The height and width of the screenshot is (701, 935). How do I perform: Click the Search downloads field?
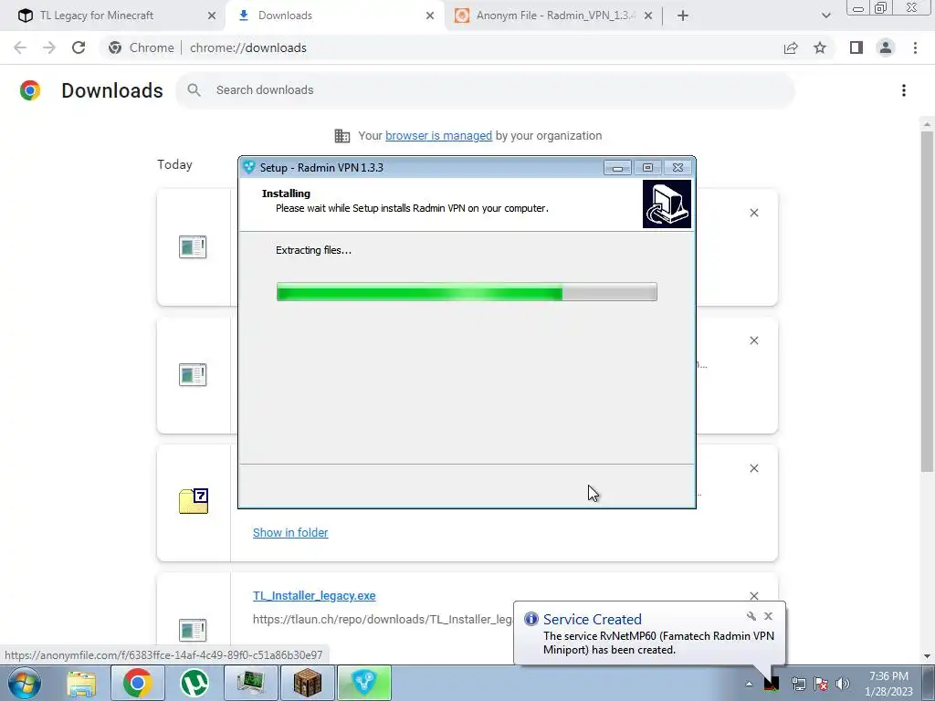(485, 90)
